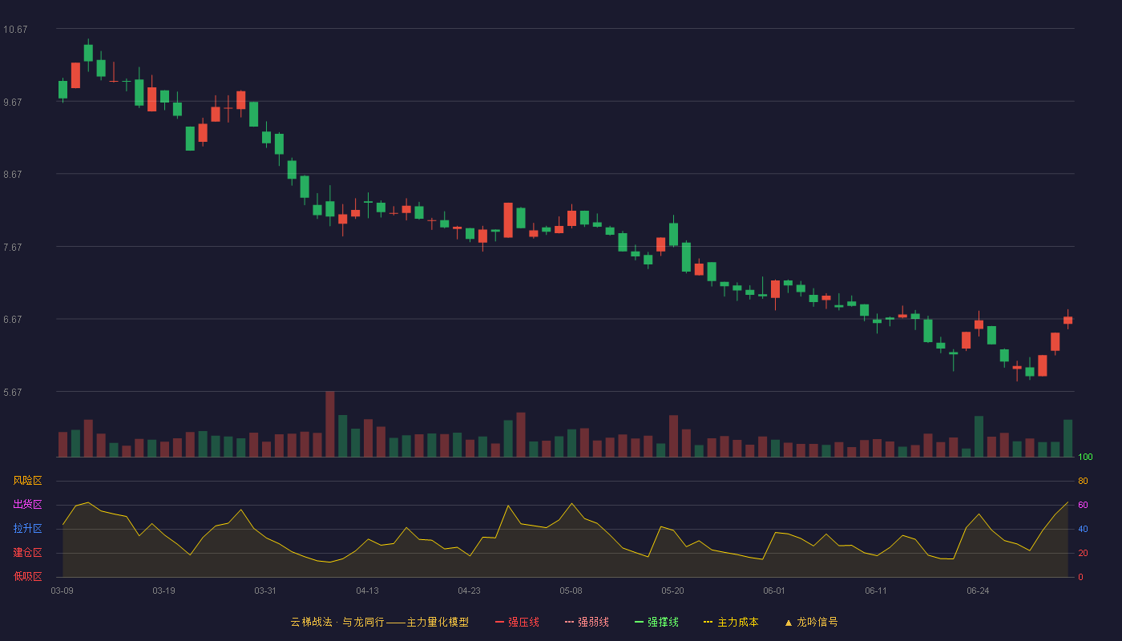The image size is (1122, 641).
Task: Click the 04-13 date label
Action: point(367,591)
